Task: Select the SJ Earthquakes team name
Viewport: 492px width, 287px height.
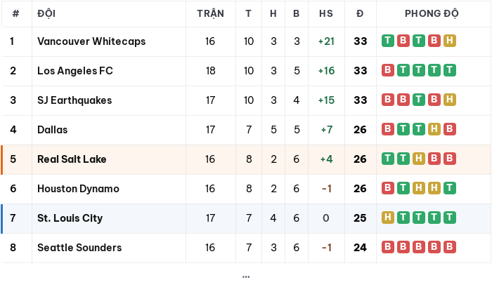Action: point(75,100)
